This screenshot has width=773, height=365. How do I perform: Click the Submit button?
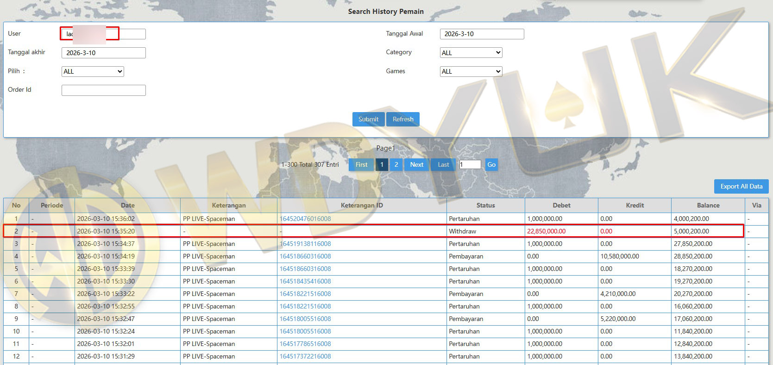pyautogui.click(x=368, y=119)
